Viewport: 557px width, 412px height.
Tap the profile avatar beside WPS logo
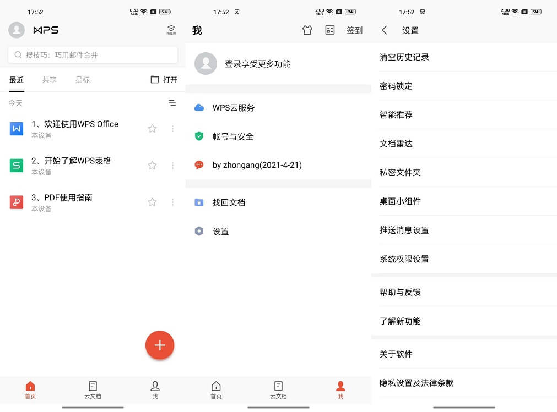click(x=17, y=30)
